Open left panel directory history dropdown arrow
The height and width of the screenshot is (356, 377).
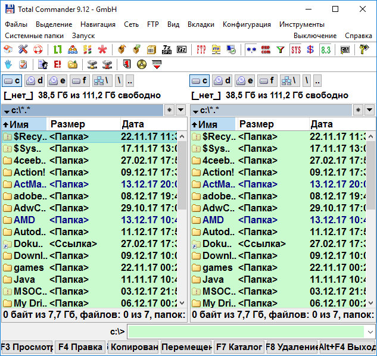coord(180,110)
